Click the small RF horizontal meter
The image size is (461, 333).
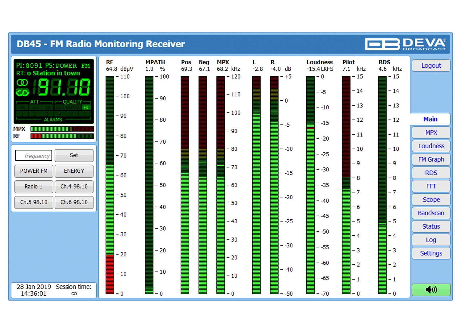coord(62,136)
